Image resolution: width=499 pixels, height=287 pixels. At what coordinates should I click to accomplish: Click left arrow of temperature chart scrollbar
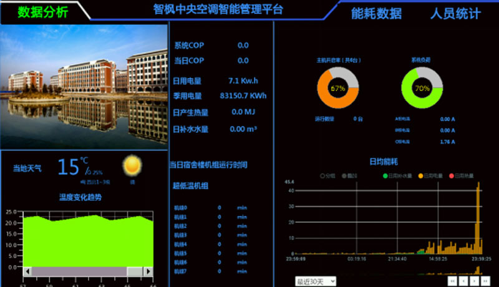coord(27,271)
